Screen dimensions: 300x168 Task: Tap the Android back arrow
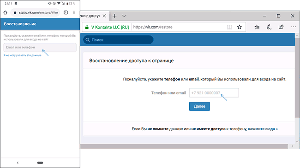18,162
